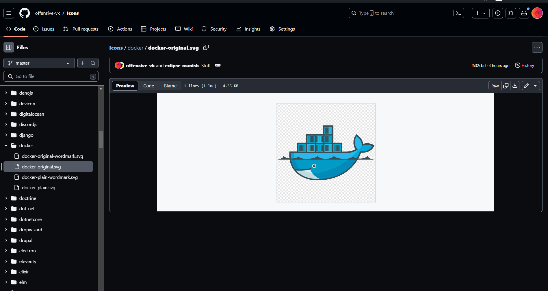Collapse the Files side panel
548x291 pixels.
[9, 47]
